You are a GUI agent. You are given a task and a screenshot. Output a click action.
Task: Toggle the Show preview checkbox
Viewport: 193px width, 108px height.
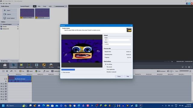[62, 72]
